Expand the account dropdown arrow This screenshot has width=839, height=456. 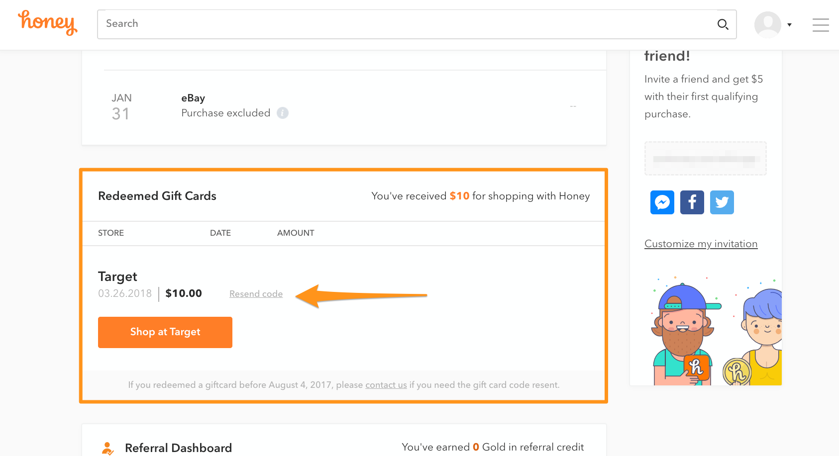point(789,25)
